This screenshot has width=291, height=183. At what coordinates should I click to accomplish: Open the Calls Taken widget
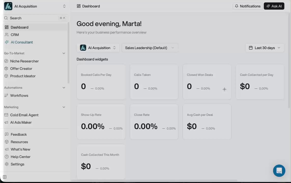point(154,82)
